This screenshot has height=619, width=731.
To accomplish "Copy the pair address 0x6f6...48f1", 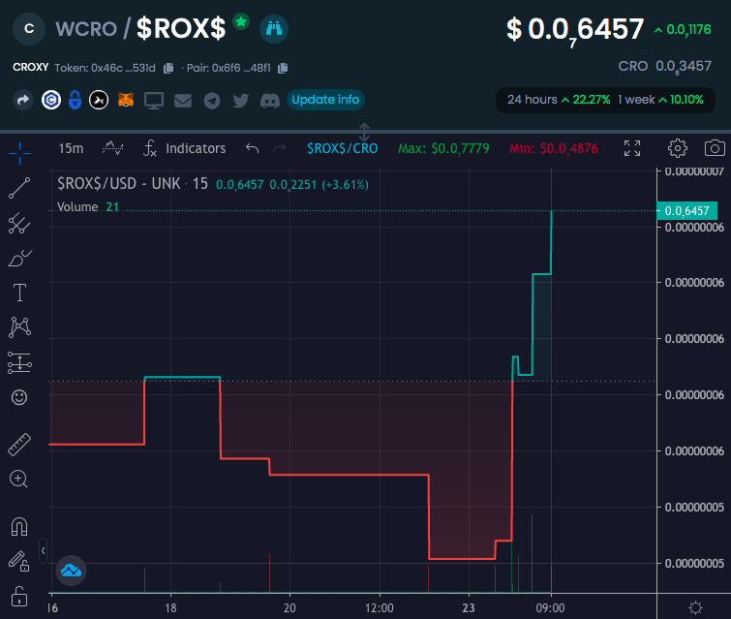I will pyautogui.click(x=283, y=68).
